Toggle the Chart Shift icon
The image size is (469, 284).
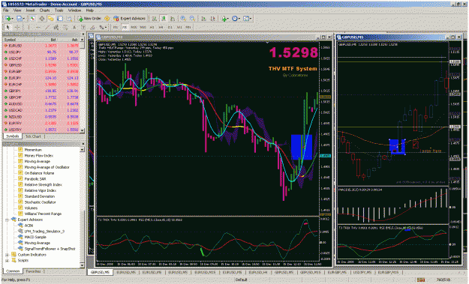point(213,19)
